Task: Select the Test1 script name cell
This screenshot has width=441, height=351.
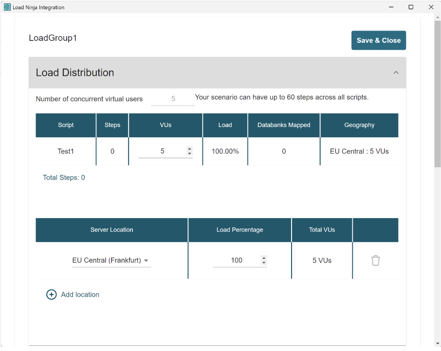Action: coord(66,151)
